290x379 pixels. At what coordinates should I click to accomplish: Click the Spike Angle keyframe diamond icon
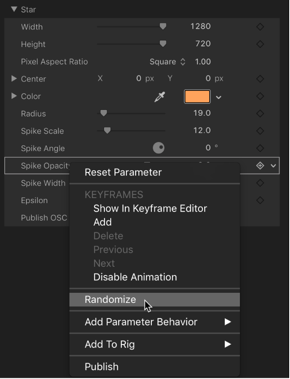(260, 148)
